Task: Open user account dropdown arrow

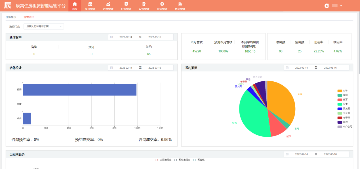Action: click(x=341, y=6)
